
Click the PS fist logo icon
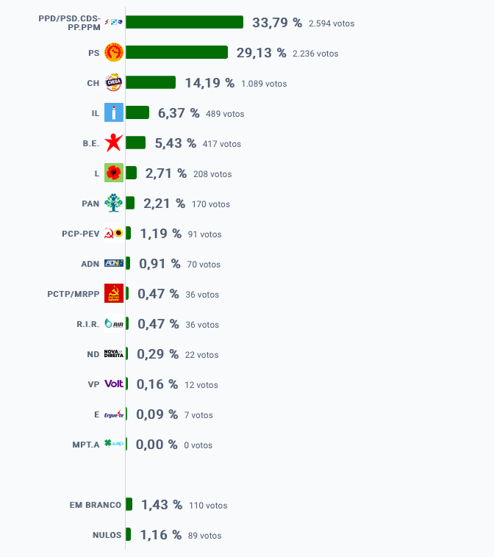[x=114, y=52]
